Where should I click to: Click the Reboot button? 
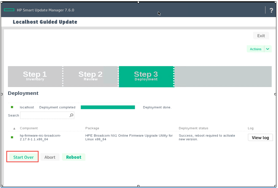(74, 157)
